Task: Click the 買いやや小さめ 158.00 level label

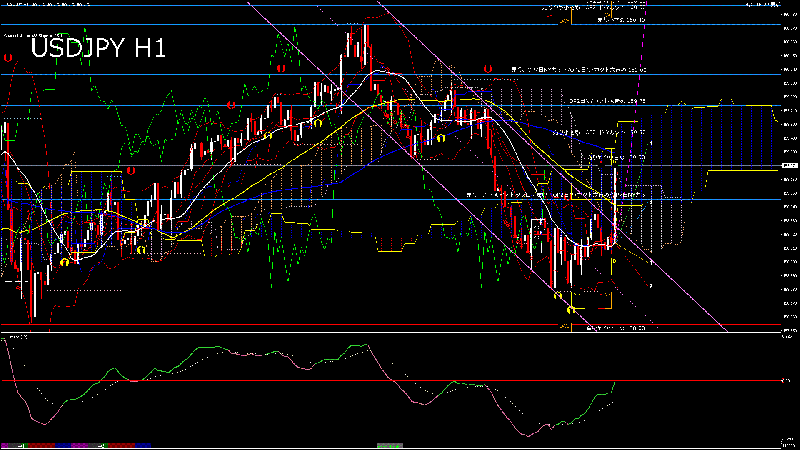Action: pos(615,328)
